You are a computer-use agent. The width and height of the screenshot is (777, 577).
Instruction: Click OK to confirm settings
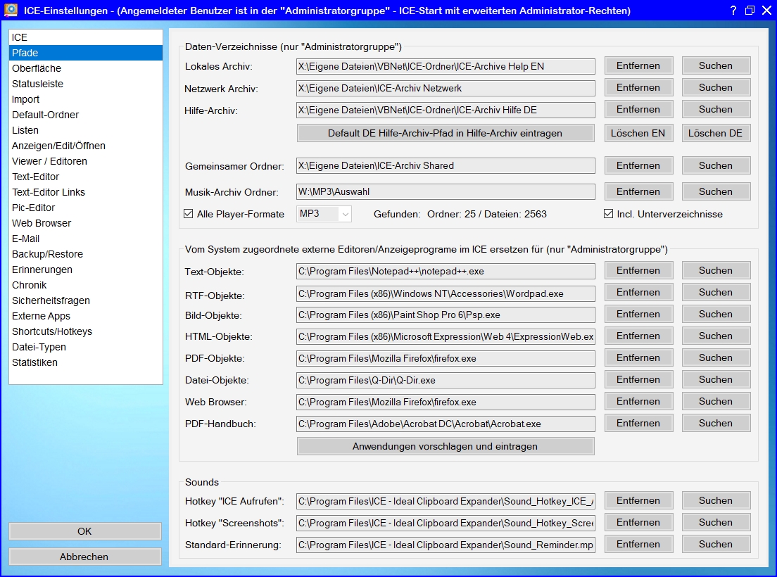(84, 531)
